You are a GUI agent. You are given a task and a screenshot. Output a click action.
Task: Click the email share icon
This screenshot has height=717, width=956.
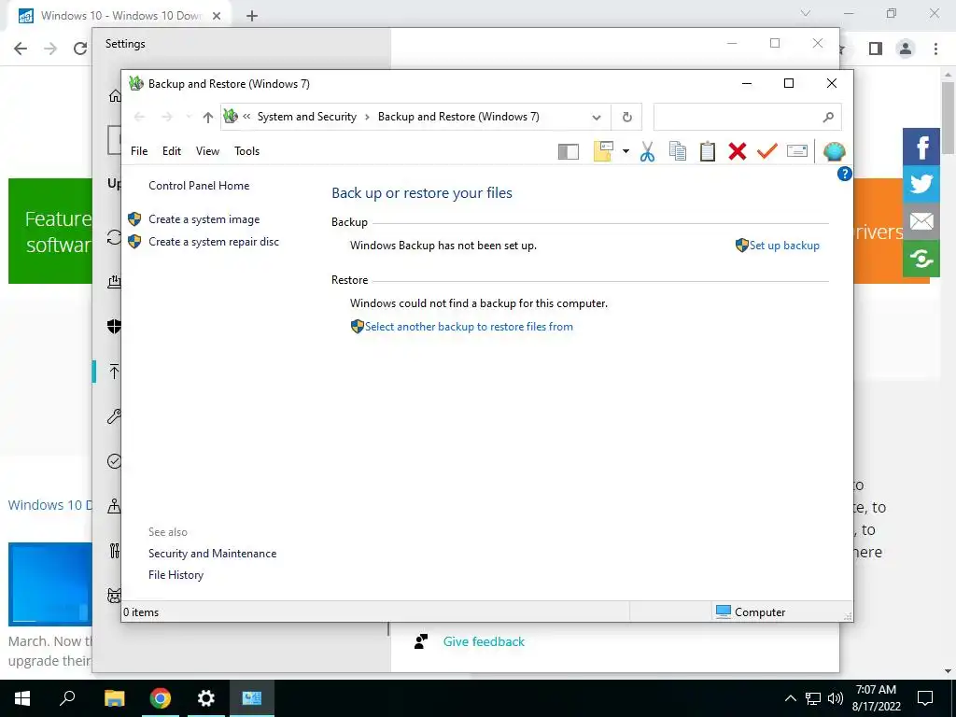coord(921,221)
